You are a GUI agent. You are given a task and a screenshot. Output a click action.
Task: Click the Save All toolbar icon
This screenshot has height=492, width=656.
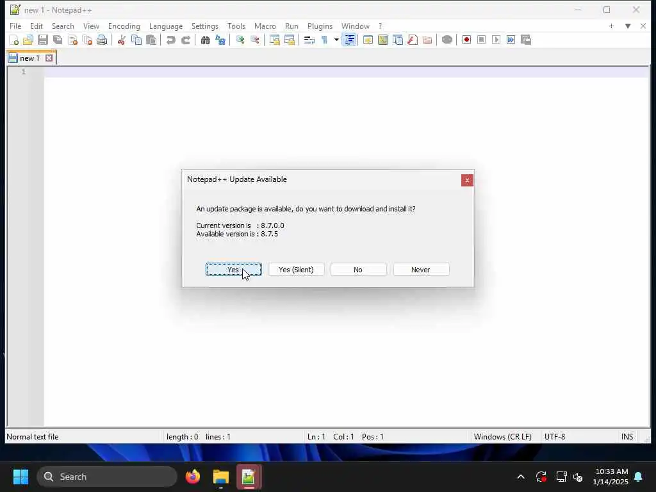(x=58, y=40)
